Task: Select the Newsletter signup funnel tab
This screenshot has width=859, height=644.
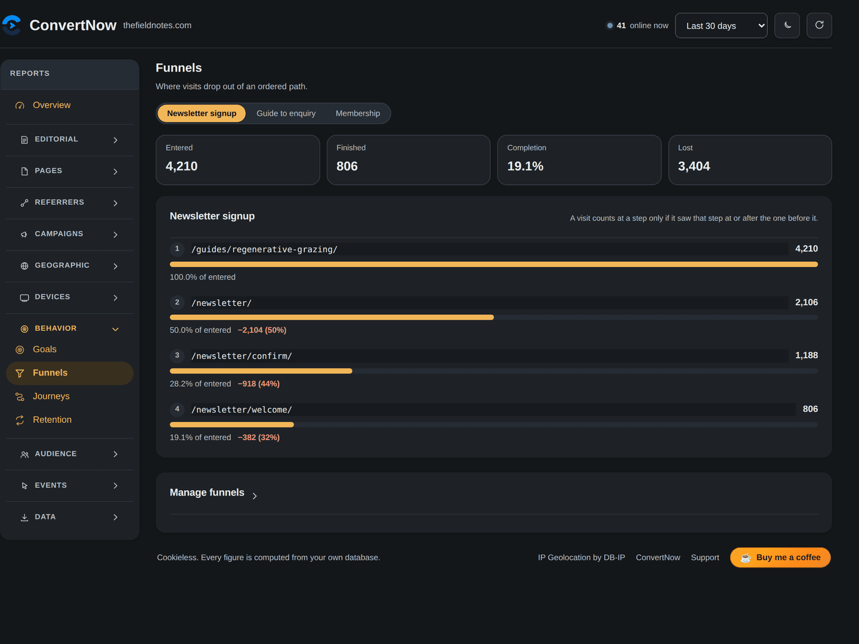Action: click(202, 113)
